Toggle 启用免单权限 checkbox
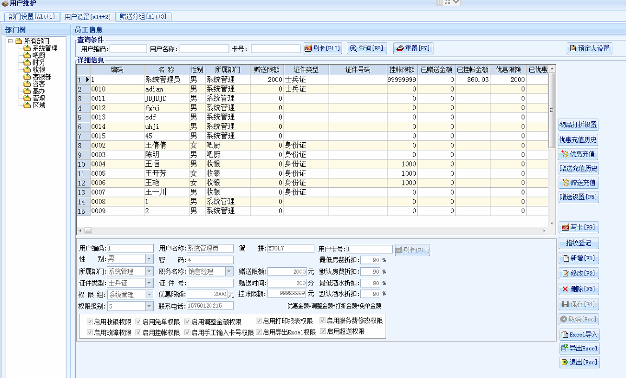Viewport: 626px width, 378px height. [138, 321]
